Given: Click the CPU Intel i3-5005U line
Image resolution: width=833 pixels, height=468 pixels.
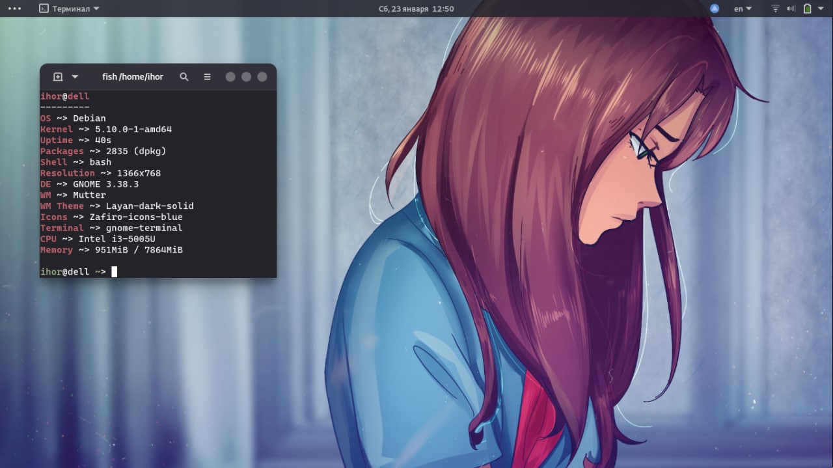Looking at the screenshot, I should click(x=98, y=239).
